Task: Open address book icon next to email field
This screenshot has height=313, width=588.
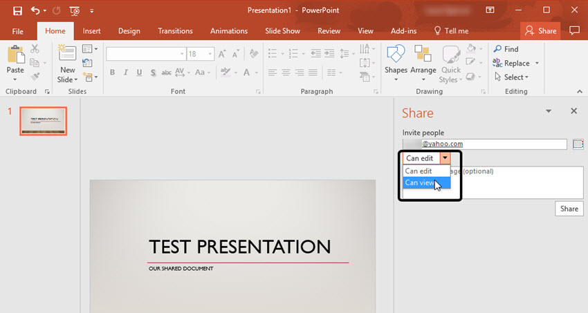Action: click(578, 144)
